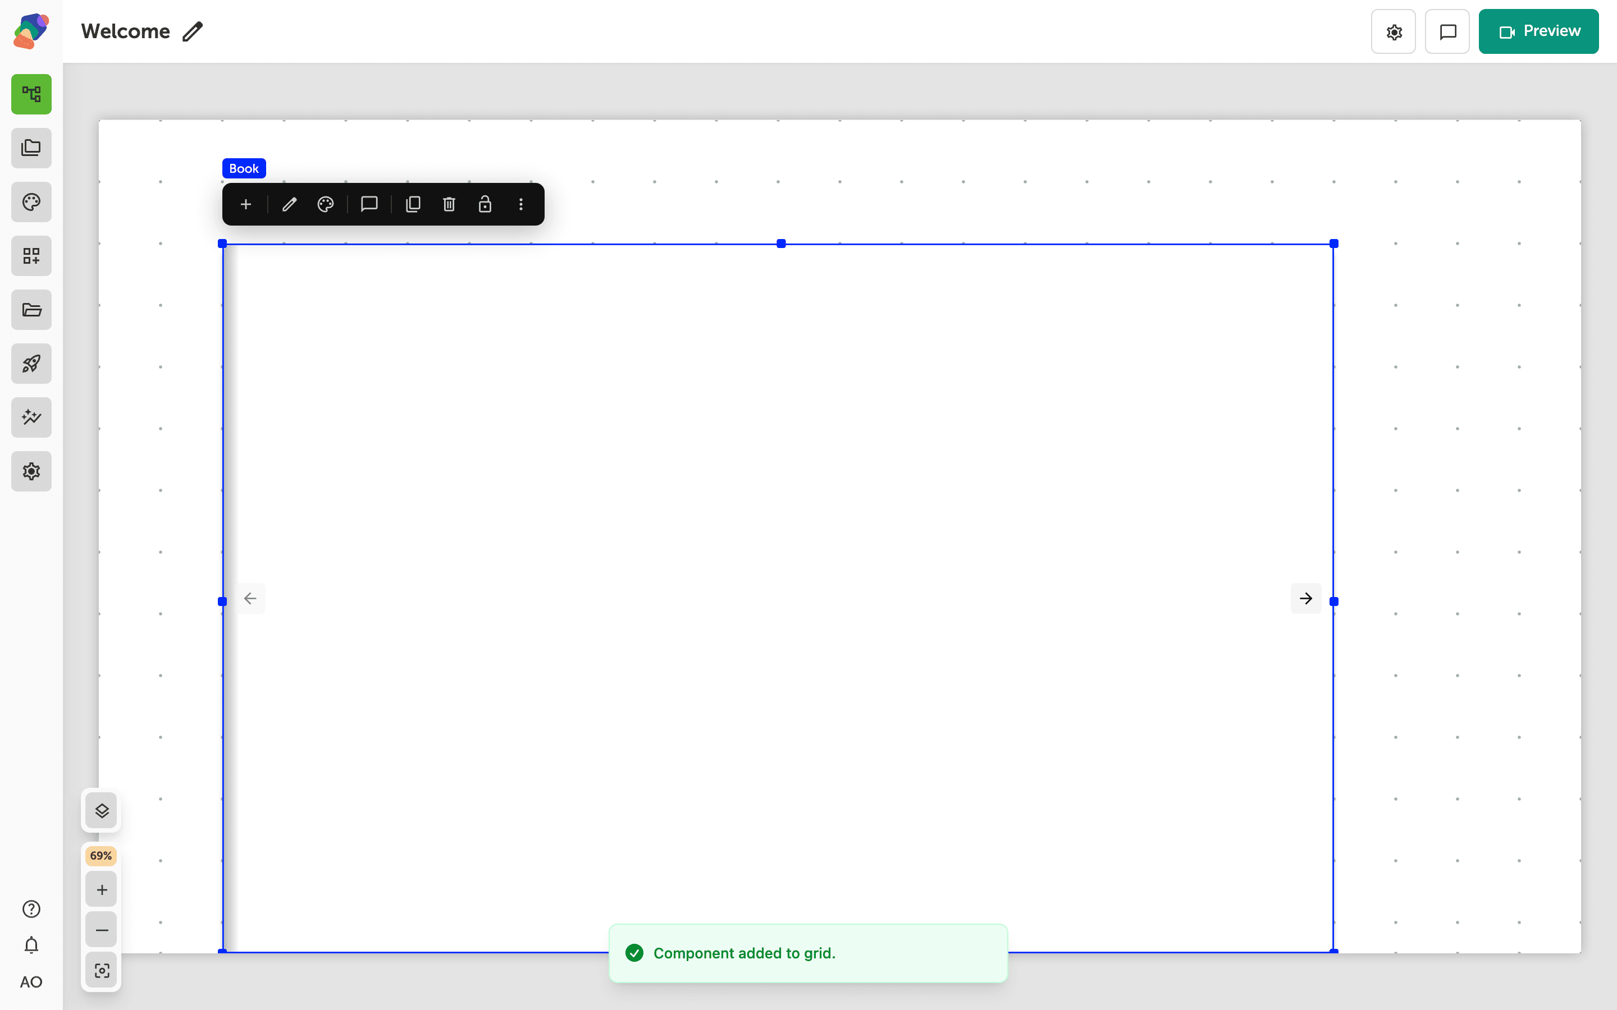Add element with toolbar plus icon

click(246, 204)
